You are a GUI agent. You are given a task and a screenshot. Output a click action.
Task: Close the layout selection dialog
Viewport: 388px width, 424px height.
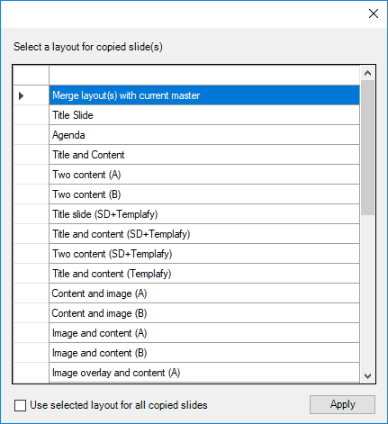point(374,14)
